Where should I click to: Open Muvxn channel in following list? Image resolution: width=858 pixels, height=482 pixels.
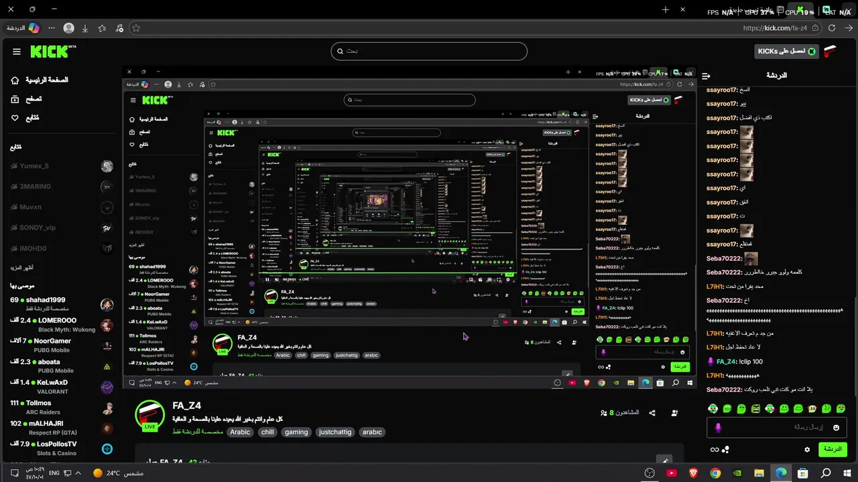(61, 207)
